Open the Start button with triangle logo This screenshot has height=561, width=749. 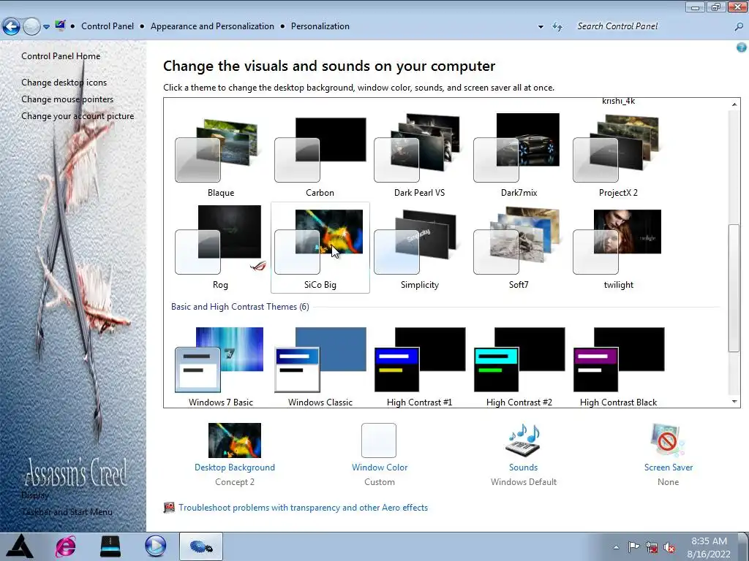19,546
